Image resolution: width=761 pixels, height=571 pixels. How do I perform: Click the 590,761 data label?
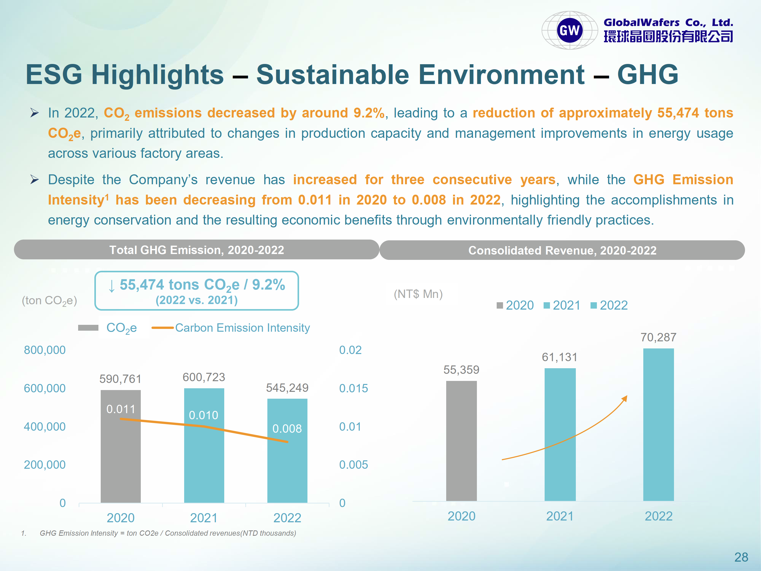pos(120,379)
